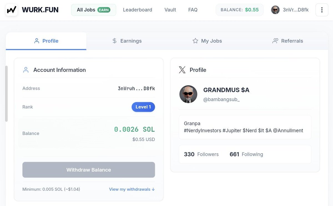Click wallet address 3nVr...D8fk in header
Viewport: 333px width, 206px height.
pyautogui.click(x=296, y=10)
